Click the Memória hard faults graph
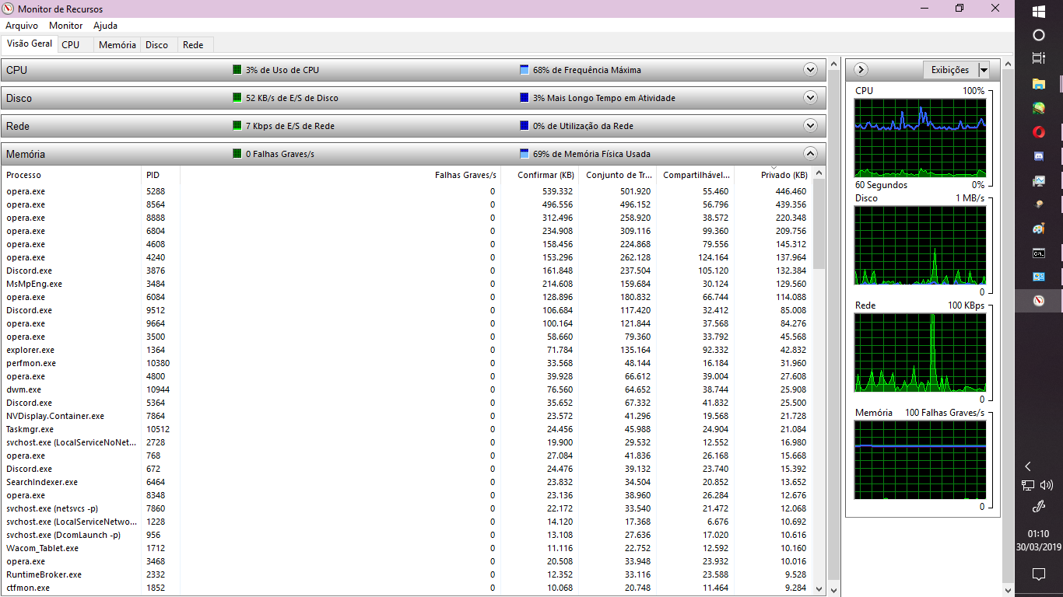The image size is (1063, 597). [x=920, y=459]
